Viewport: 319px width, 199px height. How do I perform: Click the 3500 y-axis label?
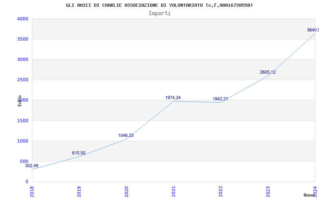(x=23, y=39)
